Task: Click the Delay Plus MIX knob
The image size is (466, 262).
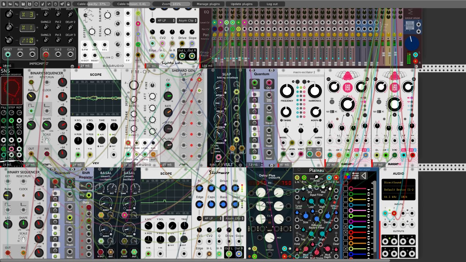Action: [270, 238]
